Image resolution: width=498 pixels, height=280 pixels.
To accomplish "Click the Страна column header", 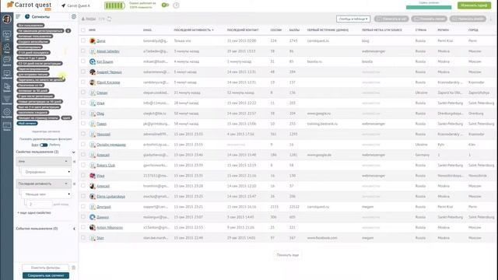I will [420, 30].
